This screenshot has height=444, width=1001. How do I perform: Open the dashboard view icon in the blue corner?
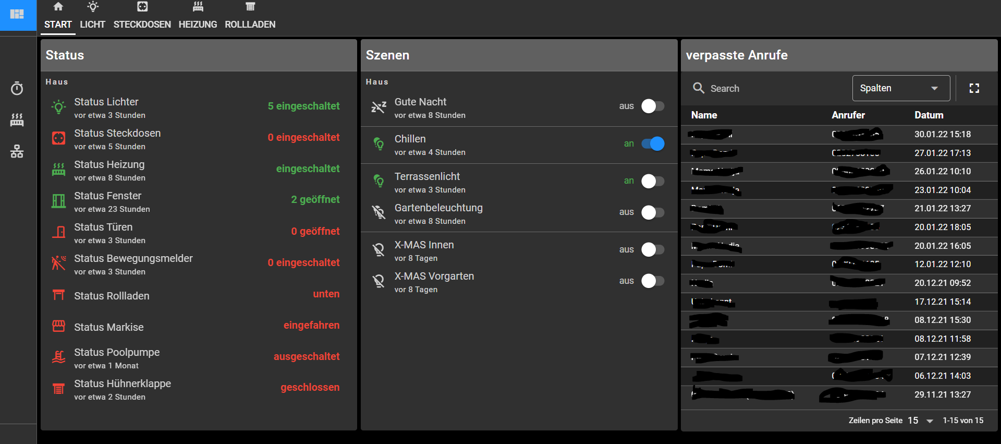point(17,14)
